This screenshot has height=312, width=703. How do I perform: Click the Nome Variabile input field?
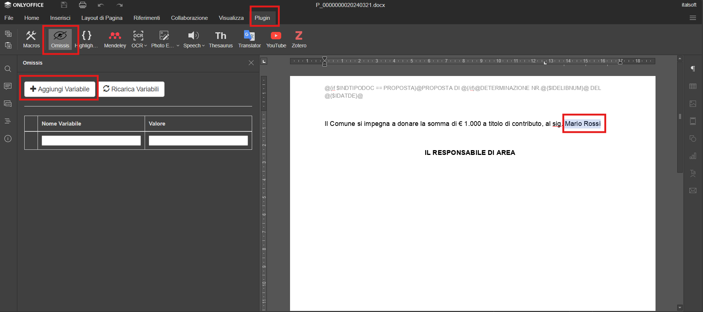coord(91,141)
